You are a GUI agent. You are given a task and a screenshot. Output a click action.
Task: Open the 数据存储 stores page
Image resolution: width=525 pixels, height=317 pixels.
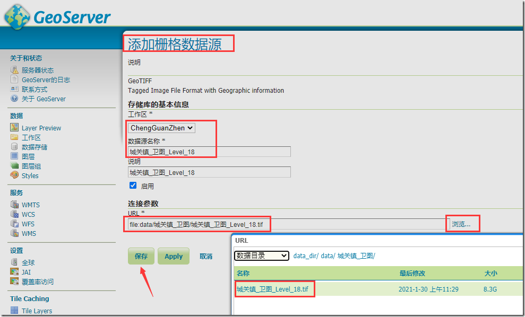click(x=35, y=147)
